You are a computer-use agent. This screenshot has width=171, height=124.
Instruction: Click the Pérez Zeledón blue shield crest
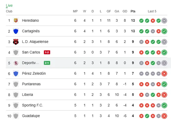tap(16, 73)
